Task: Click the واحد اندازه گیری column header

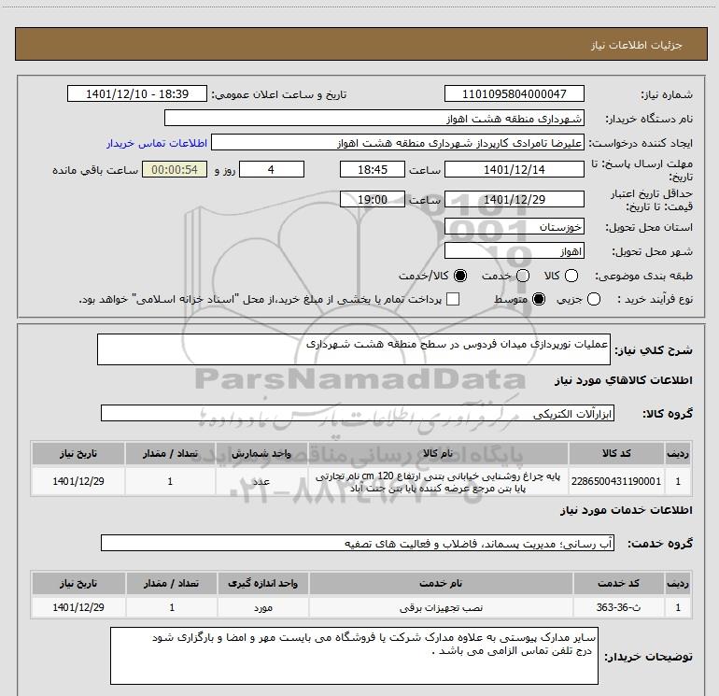Action: (x=263, y=583)
